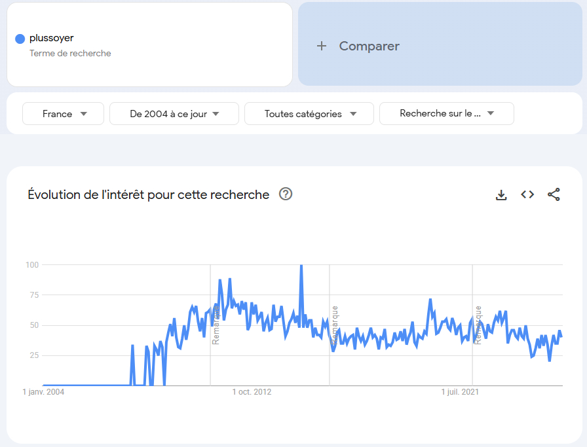Click the blue dot next to plussoyer

click(20, 39)
